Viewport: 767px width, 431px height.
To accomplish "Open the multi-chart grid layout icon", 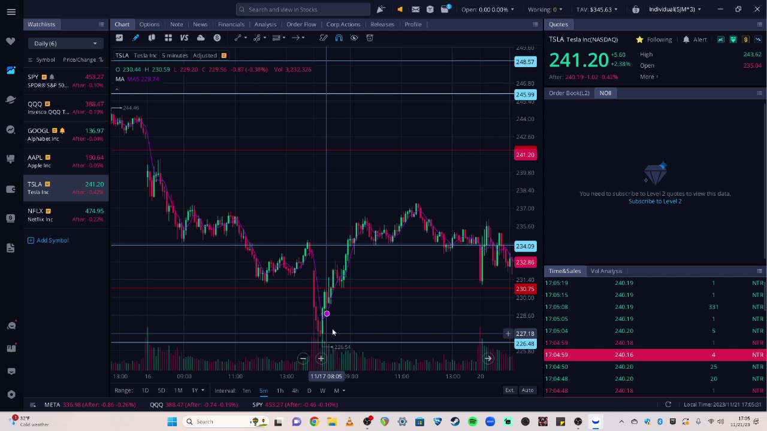I will pyautogui.click(x=168, y=38).
